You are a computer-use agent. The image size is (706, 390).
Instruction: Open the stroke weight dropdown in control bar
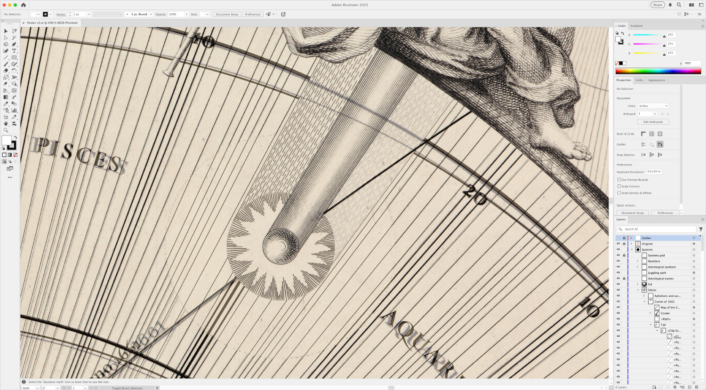[x=88, y=15]
